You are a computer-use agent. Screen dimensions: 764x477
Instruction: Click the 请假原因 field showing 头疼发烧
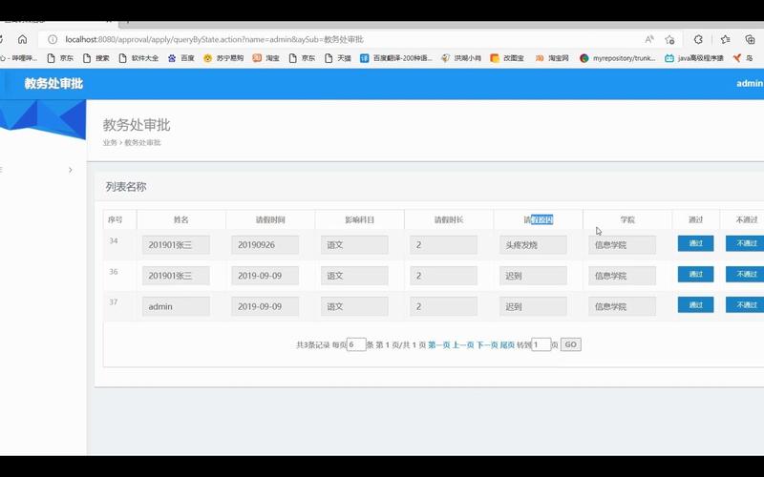click(533, 245)
